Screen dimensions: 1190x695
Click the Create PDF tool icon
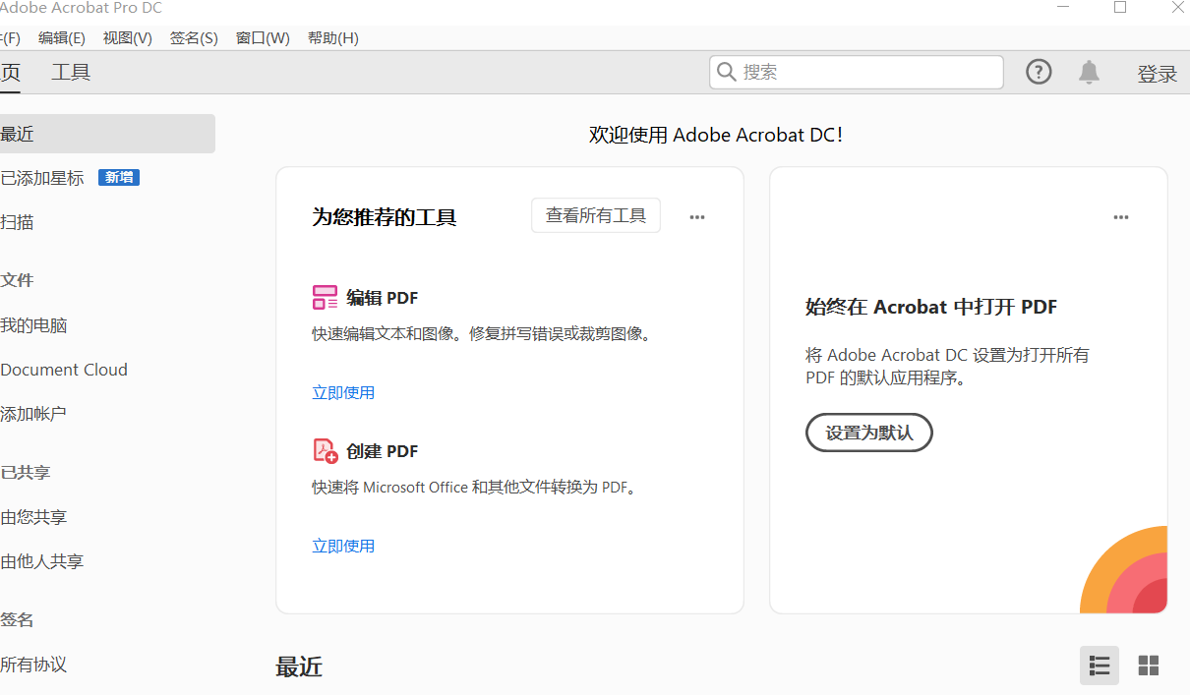(325, 451)
